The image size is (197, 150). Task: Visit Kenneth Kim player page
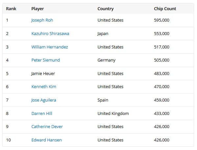(44, 87)
